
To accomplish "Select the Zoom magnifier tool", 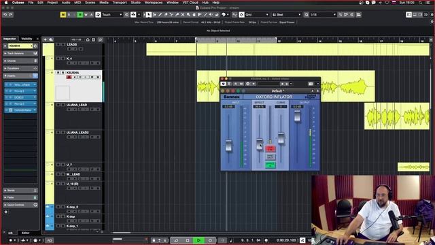I will pyautogui.click(x=188, y=14).
